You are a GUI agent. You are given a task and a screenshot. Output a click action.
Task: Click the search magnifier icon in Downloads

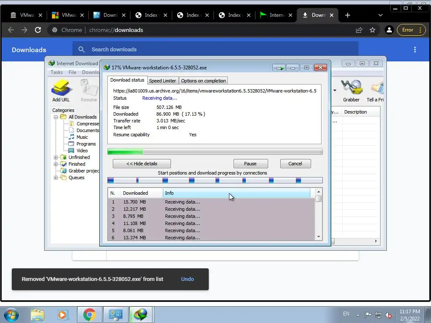click(81, 50)
